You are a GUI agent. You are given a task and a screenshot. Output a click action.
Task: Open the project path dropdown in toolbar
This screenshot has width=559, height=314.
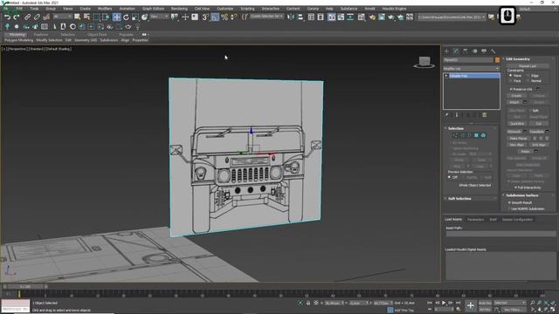pyautogui.click(x=452, y=17)
